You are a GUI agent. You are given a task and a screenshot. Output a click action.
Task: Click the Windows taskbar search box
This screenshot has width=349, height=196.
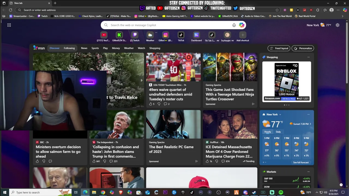40,192
